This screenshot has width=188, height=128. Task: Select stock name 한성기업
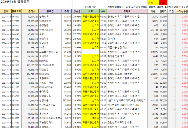pos(44,39)
